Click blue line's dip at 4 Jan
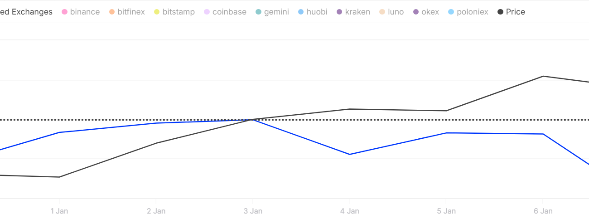589x219 pixels. coord(349,155)
